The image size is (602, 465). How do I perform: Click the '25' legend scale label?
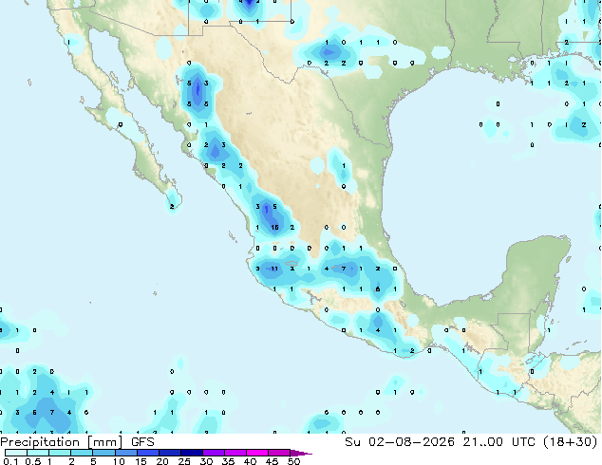tap(184, 461)
